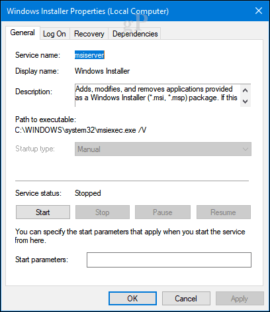Click the General tab
The image size is (270, 312).
22,33
